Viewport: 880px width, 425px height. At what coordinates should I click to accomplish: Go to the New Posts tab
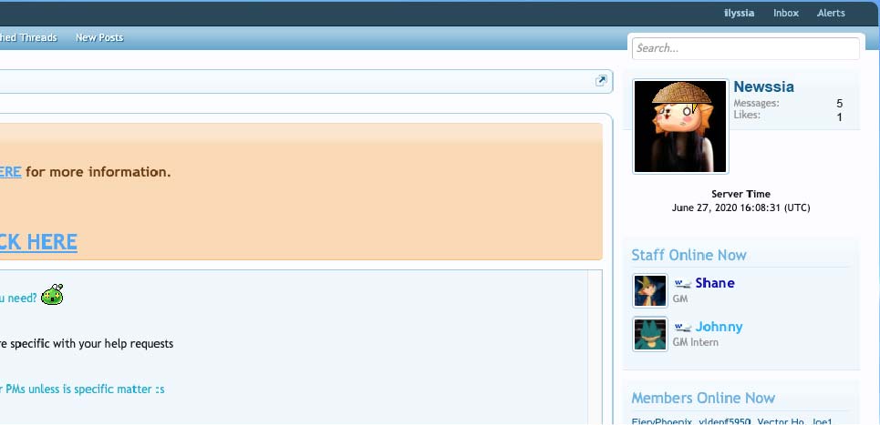[99, 38]
